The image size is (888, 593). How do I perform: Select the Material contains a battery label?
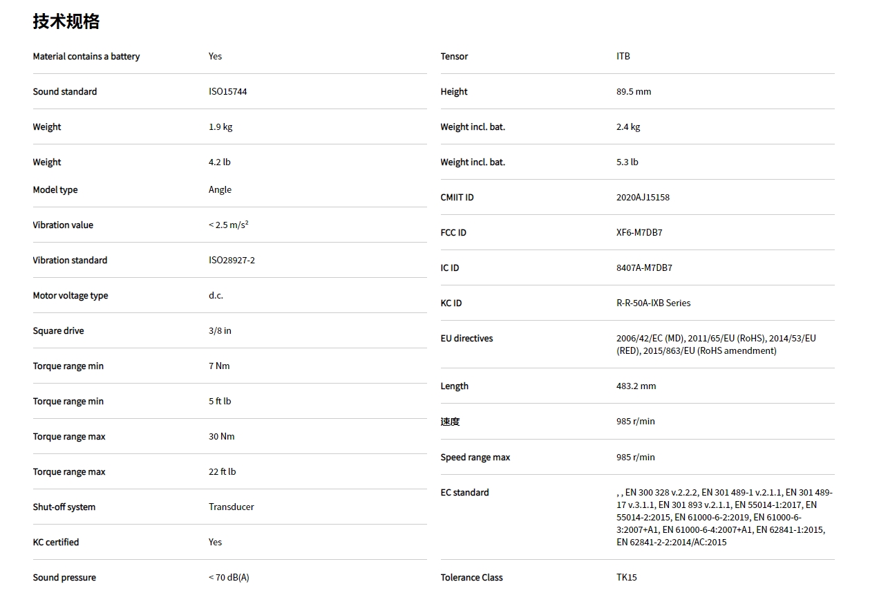pyautogui.click(x=86, y=56)
